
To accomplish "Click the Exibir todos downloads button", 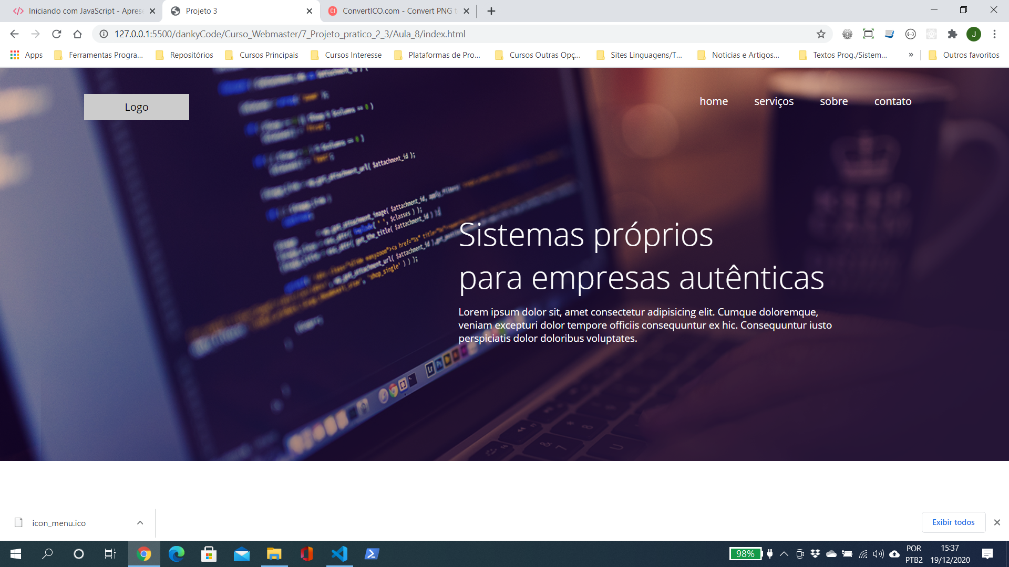I will 953,522.
